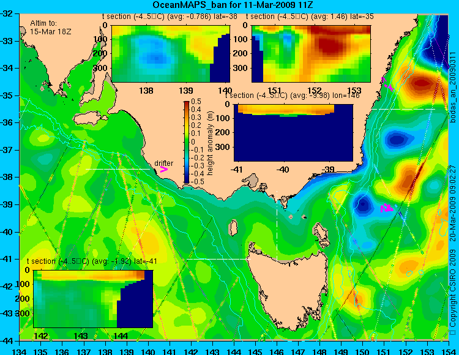Click the white dashed section line at latitude -38

(118, 169)
